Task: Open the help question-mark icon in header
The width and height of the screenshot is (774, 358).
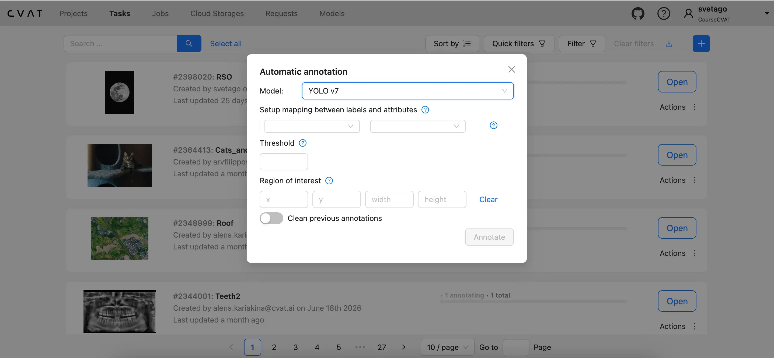Action: 664,13
